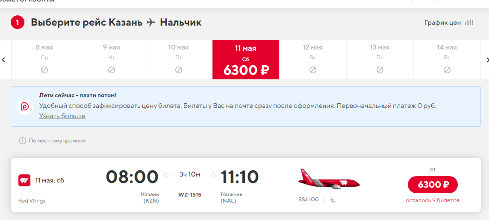
Task: Select the 10 мая Пт date tab
Action: click(178, 60)
